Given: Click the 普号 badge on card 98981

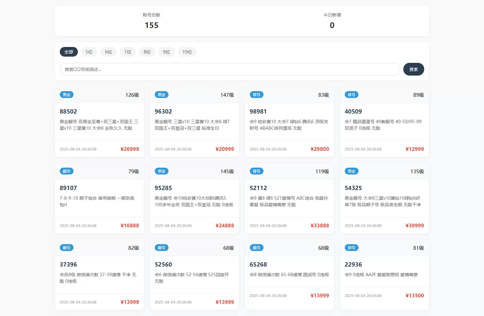Looking at the screenshot, I should [256, 95].
